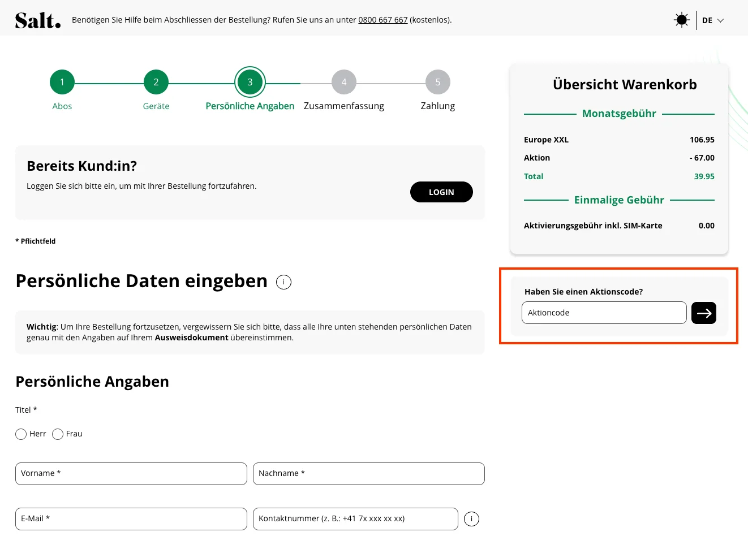Image resolution: width=748 pixels, height=545 pixels.
Task: Open info icon beside Persönliche Daten eingeben
Action: 283,282
